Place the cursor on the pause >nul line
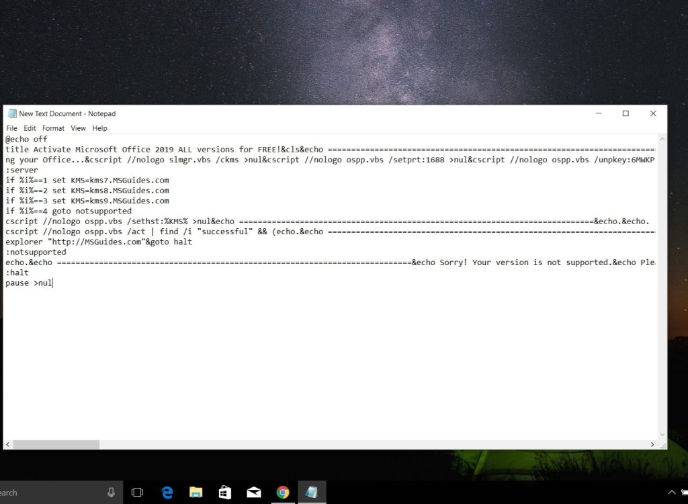The height and width of the screenshot is (504, 688). 27,283
